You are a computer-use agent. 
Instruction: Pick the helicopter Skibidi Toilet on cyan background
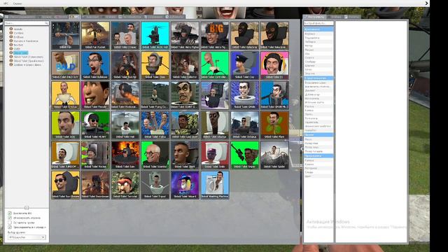[x=155, y=36]
